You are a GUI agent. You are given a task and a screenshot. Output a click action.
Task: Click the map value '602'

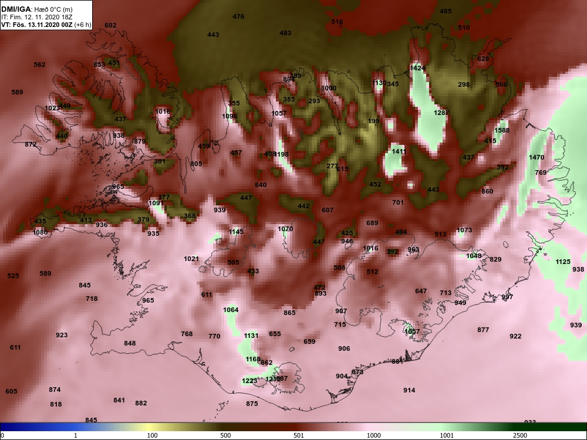click(110, 25)
